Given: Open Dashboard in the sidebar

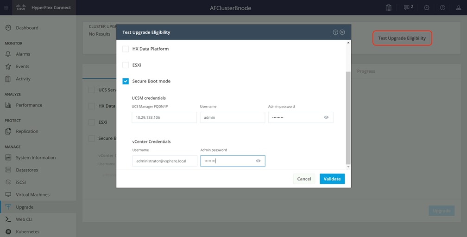Looking at the screenshot, I should click(27, 28).
